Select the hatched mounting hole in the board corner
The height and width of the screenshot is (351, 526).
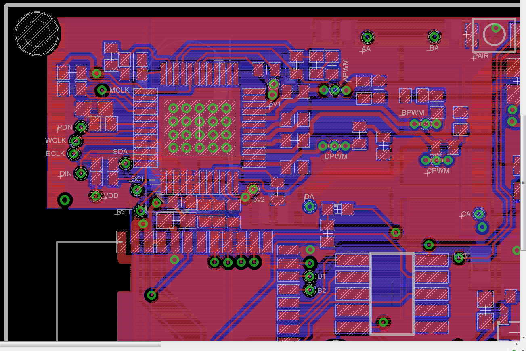(37, 33)
